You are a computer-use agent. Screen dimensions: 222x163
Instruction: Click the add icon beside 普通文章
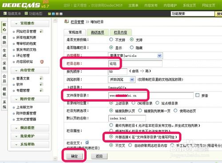[41, 78]
